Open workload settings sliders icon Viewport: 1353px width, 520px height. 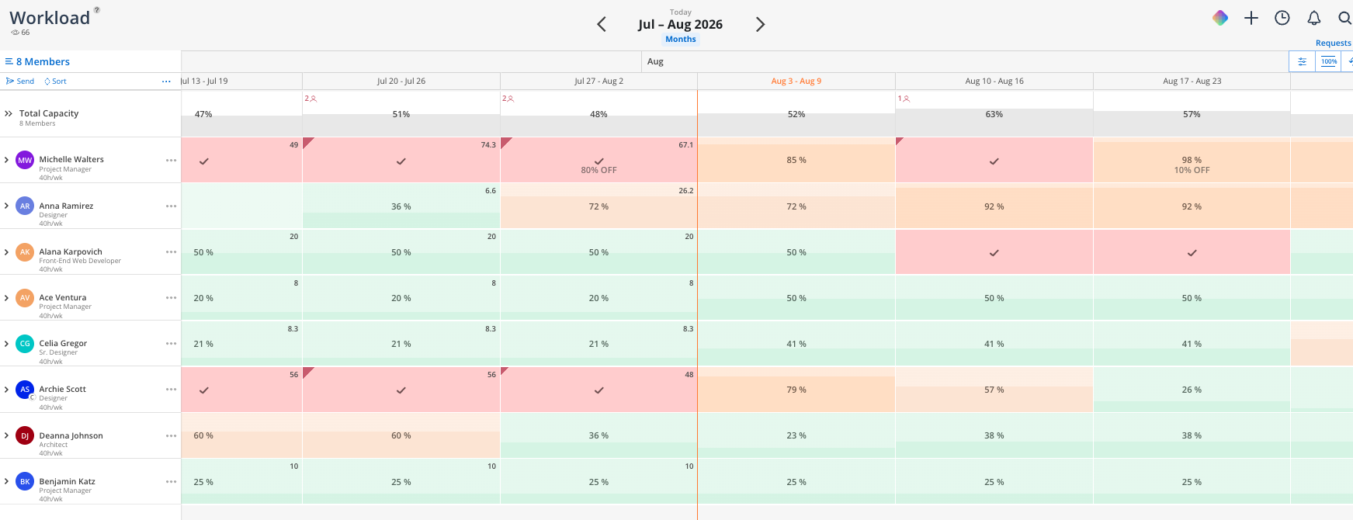tap(1303, 61)
